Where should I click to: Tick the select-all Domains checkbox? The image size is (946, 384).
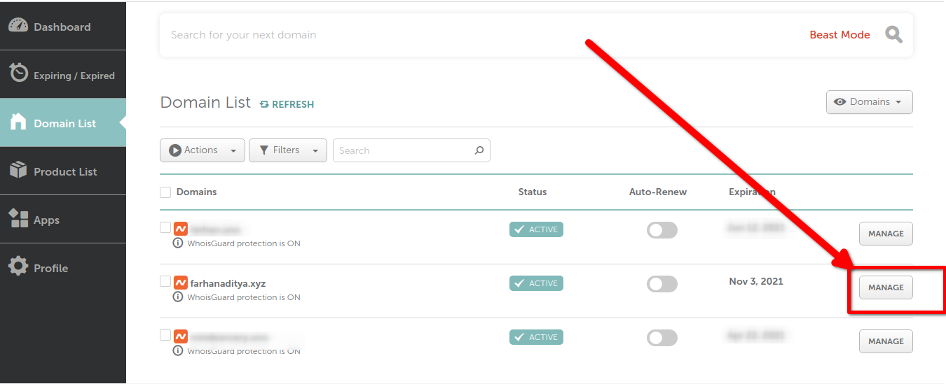[165, 192]
